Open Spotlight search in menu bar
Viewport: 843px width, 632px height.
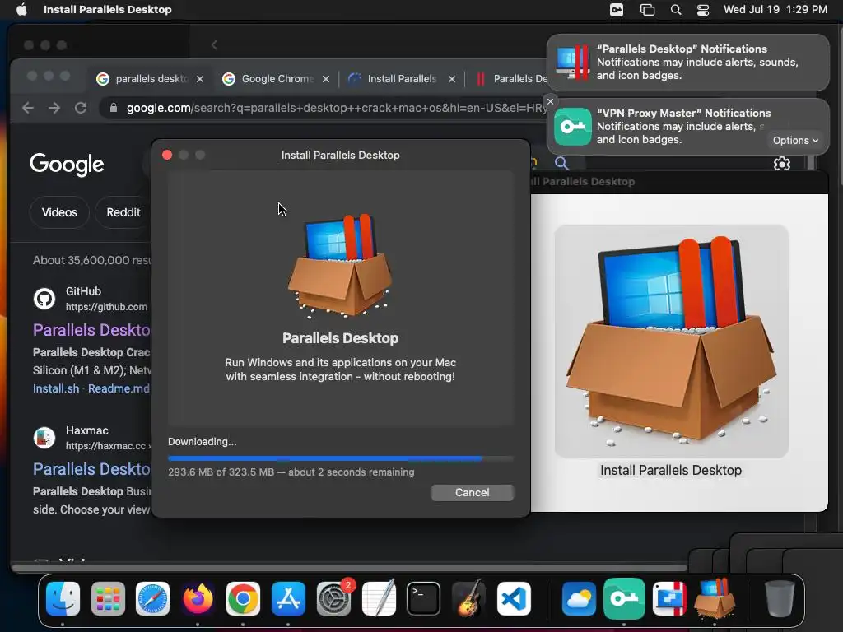676,10
